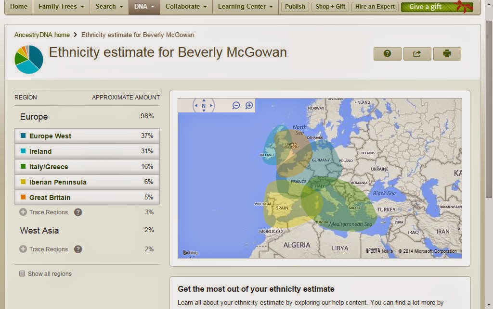This screenshot has height=309, width=493.
Task: Click the Publish button
Action: point(295,7)
